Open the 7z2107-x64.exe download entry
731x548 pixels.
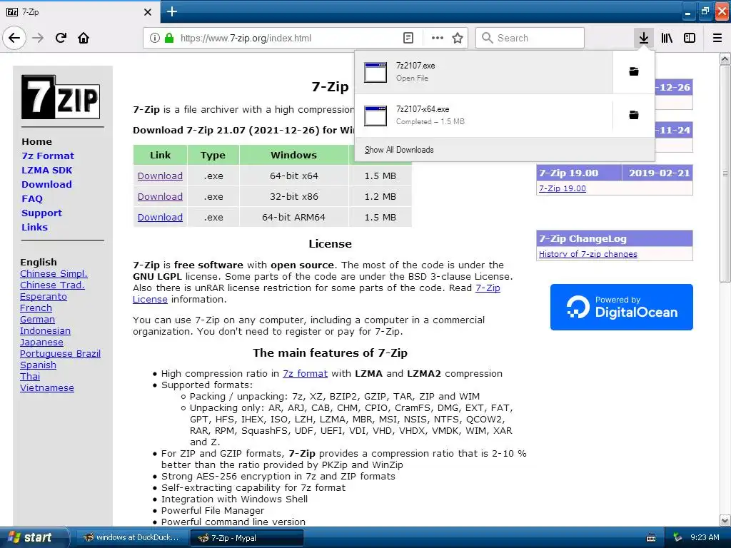pyautogui.click(x=483, y=115)
